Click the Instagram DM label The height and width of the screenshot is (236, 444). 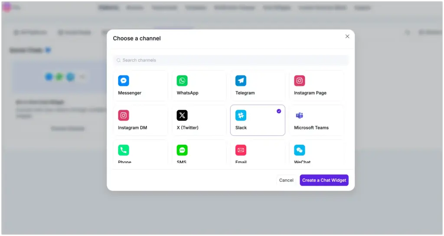(x=132, y=128)
